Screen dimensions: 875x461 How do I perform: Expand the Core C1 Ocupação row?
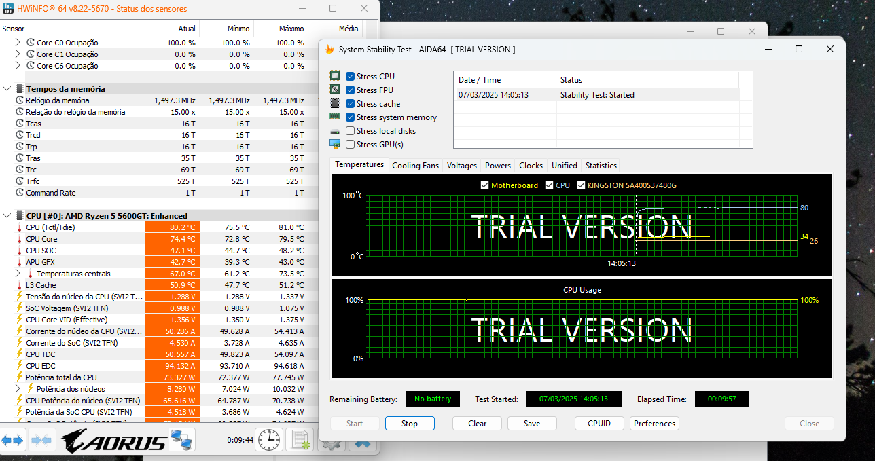pos(18,54)
